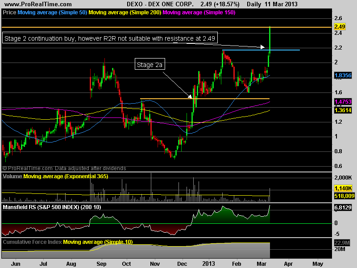357x268 pixels.
Task: Click Moving average (Simple 10) force index legend
Action: [98, 242]
